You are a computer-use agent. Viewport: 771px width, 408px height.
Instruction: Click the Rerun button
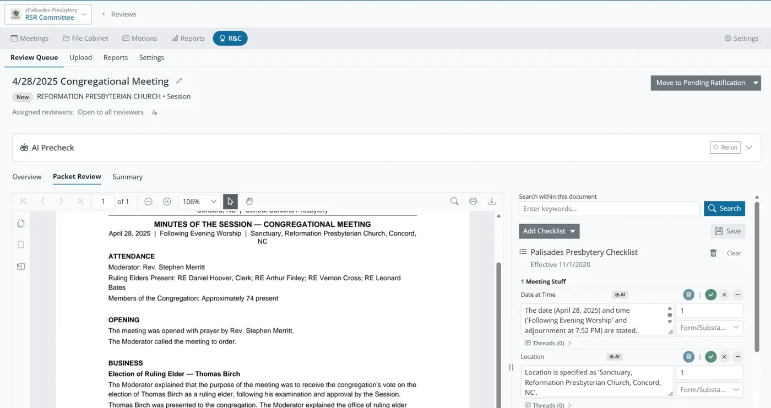(x=725, y=148)
